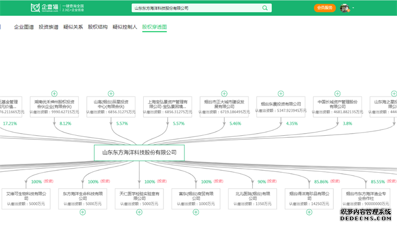
Task: Open 北儿医院(烟台)有限公司 node
Action: point(253,199)
